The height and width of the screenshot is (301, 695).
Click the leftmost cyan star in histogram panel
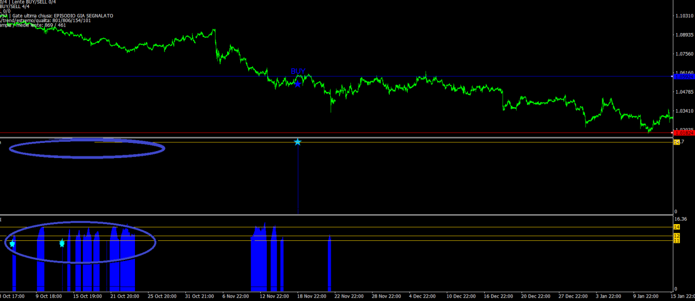(x=12, y=244)
